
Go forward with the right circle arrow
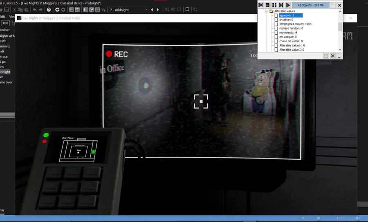[x=63, y=10]
